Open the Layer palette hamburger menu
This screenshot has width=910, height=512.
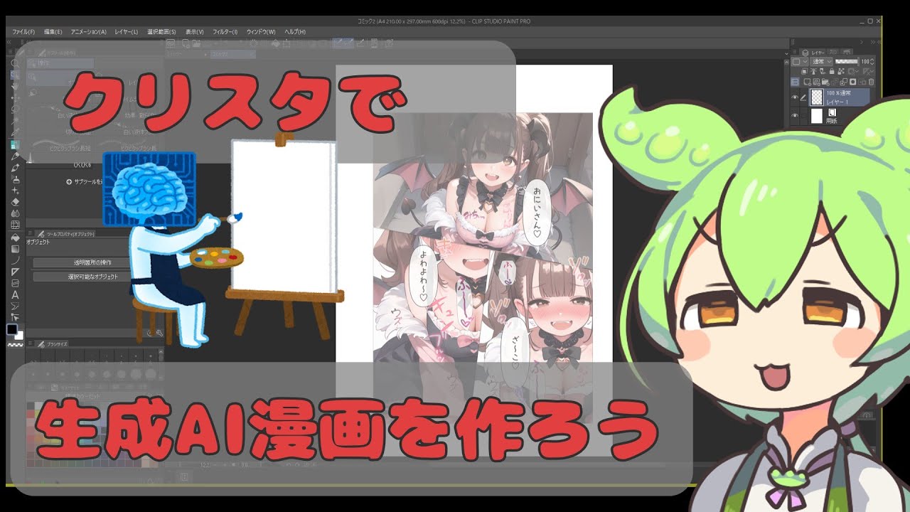(x=794, y=51)
